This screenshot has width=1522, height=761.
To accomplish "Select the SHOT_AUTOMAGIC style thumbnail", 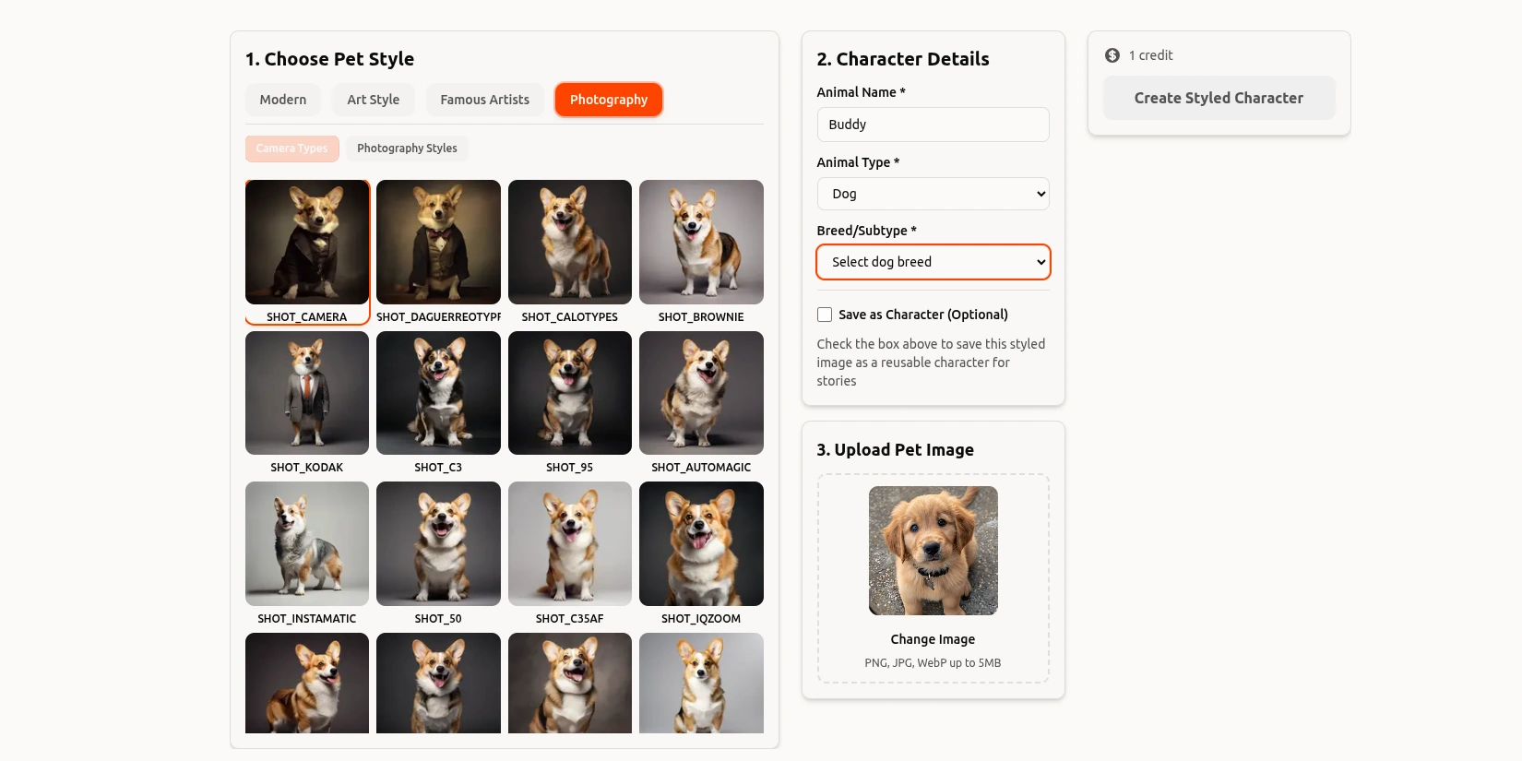I will point(701,393).
